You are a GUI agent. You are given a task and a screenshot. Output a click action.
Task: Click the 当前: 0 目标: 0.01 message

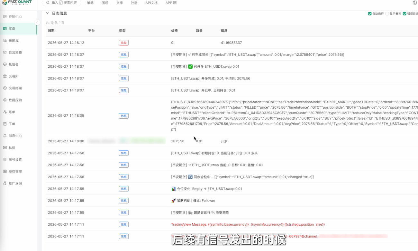pos(217,165)
